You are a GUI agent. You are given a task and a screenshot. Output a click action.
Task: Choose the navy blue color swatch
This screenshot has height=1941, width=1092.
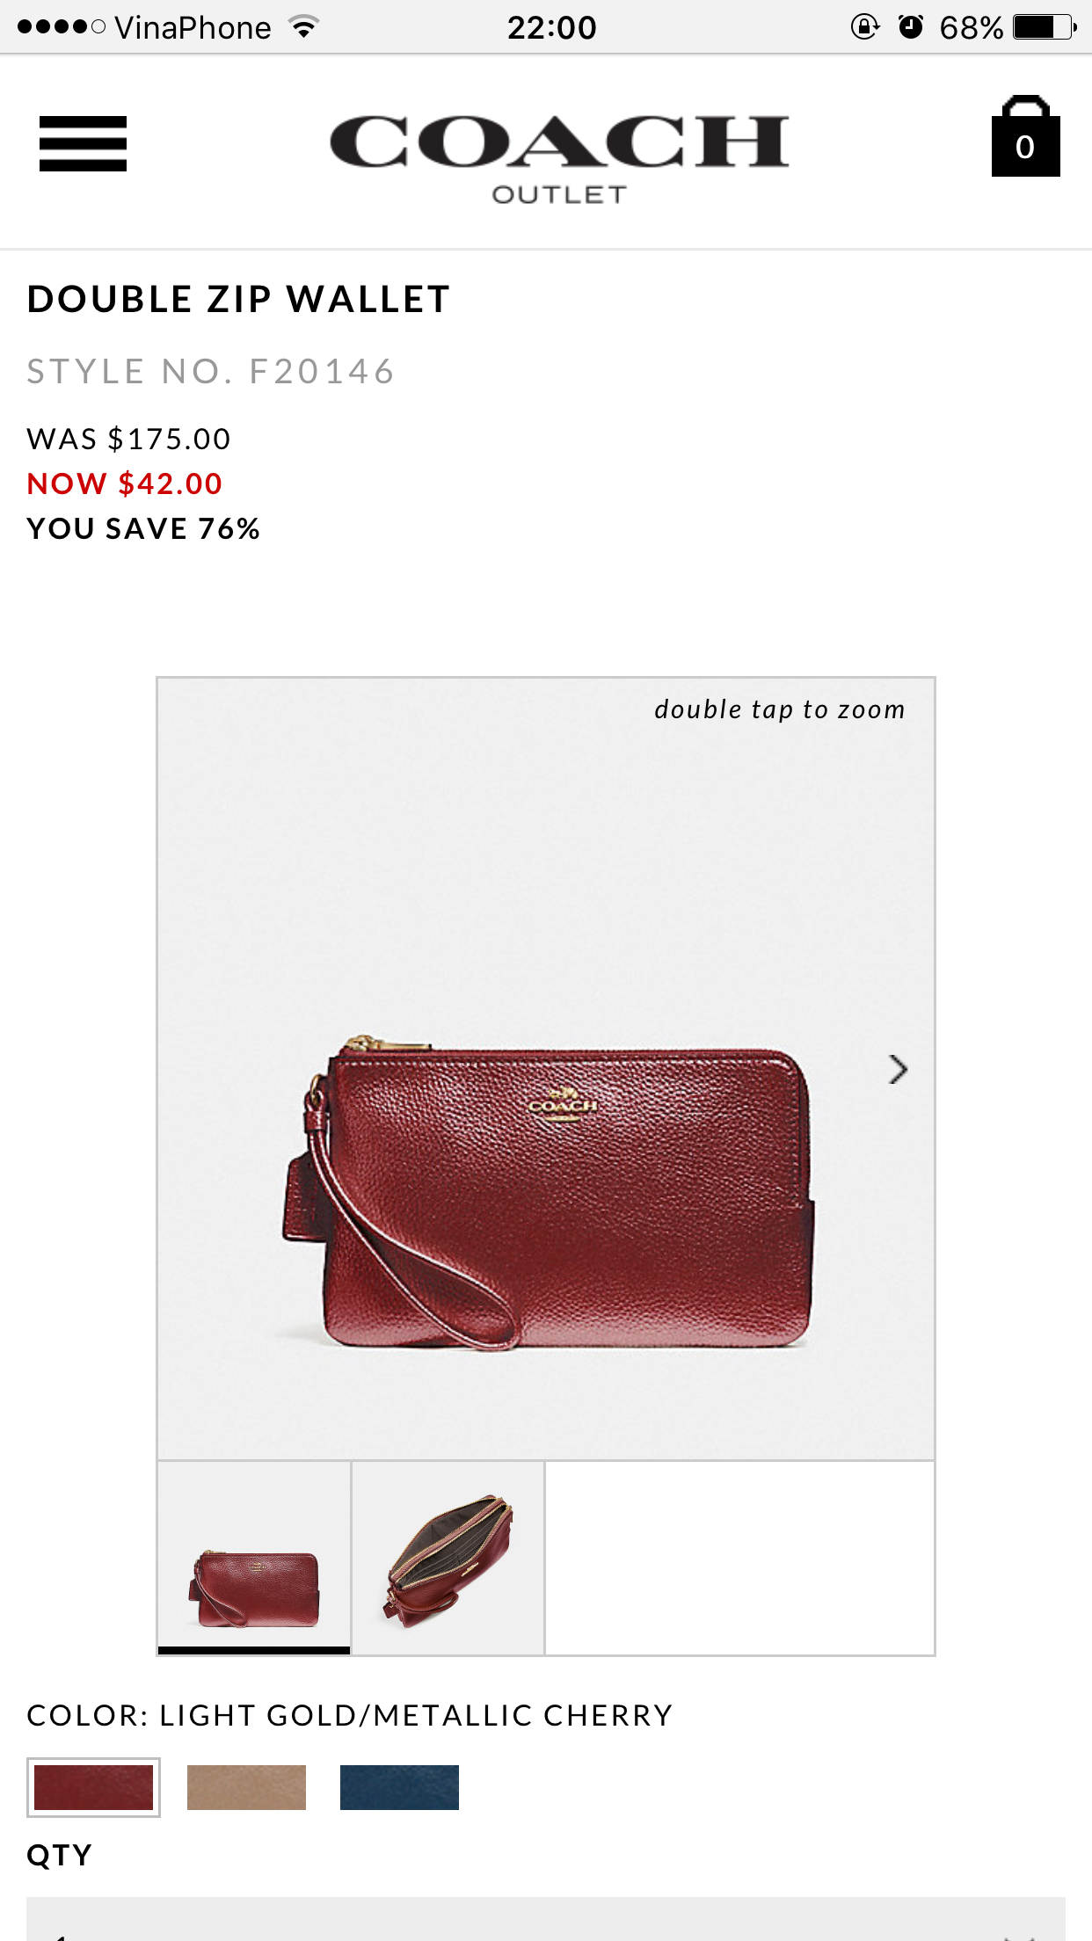point(399,1787)
